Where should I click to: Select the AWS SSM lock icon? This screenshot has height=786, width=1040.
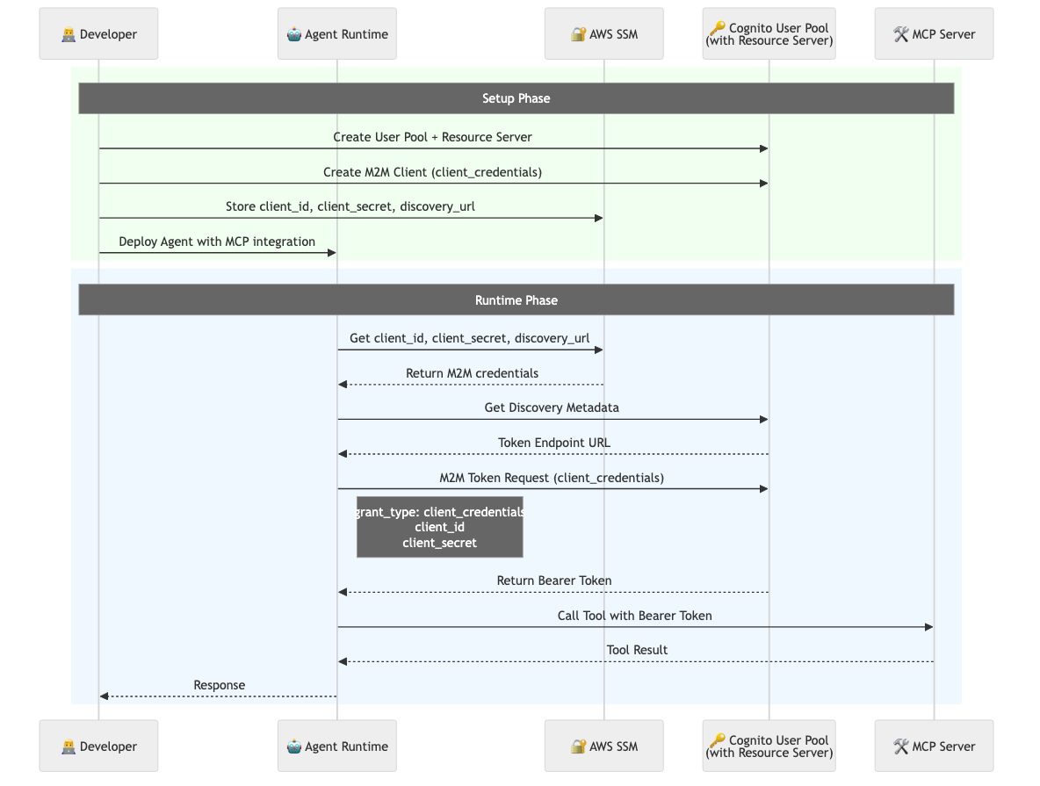[577, 33]
